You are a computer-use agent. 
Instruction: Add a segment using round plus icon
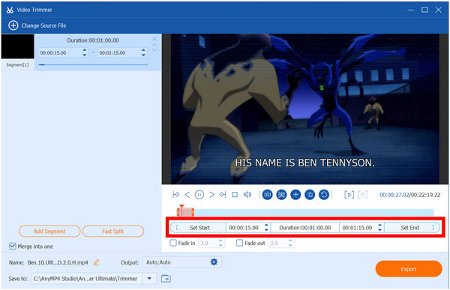(x=295, y=195)
